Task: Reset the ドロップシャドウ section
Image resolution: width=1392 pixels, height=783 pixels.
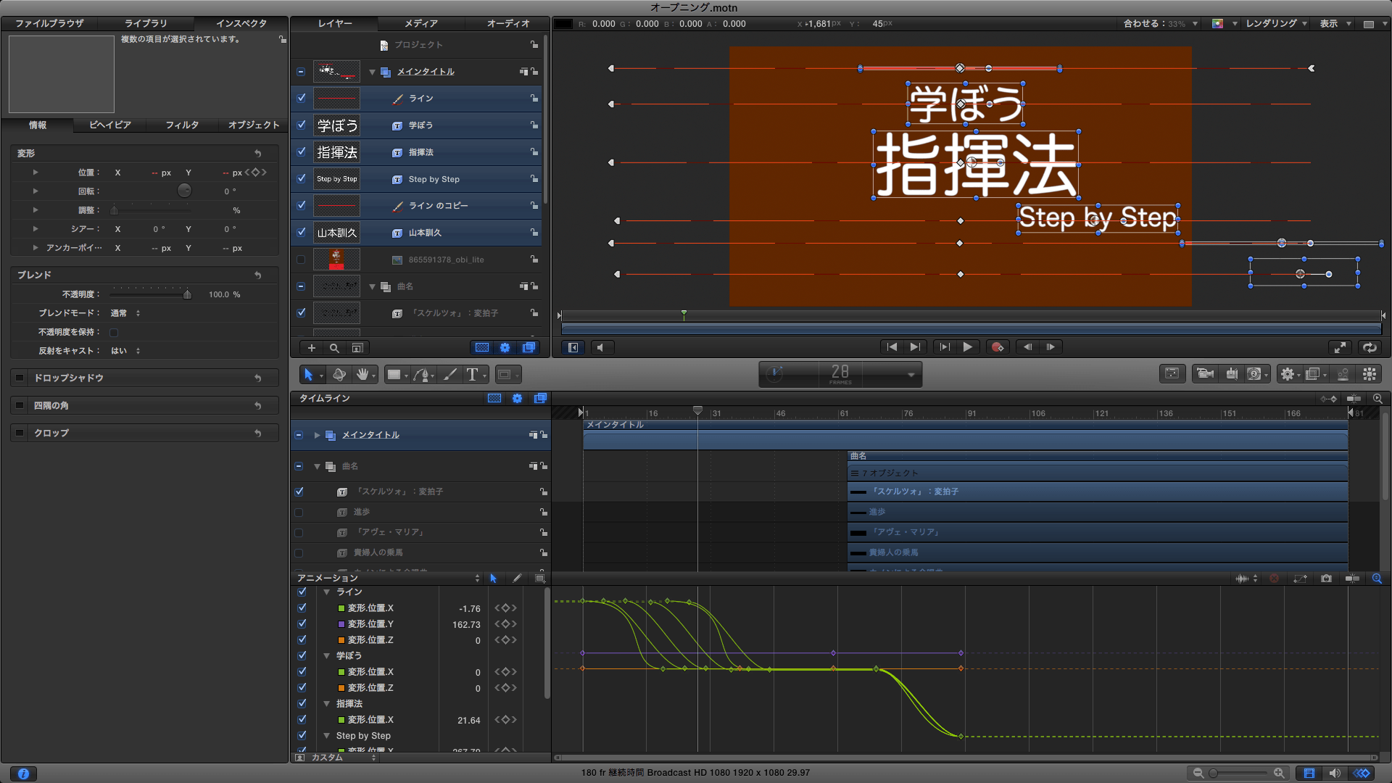Action: tap(257, 378)
